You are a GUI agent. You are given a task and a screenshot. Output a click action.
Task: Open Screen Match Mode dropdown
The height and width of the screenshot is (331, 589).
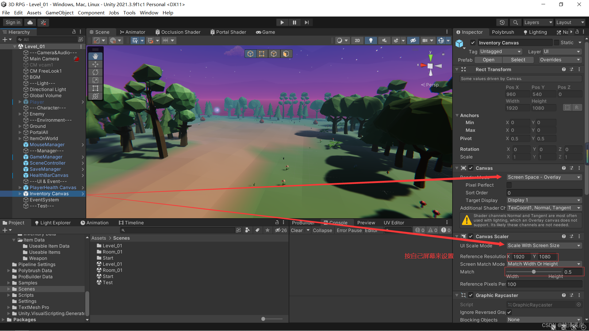544,264
